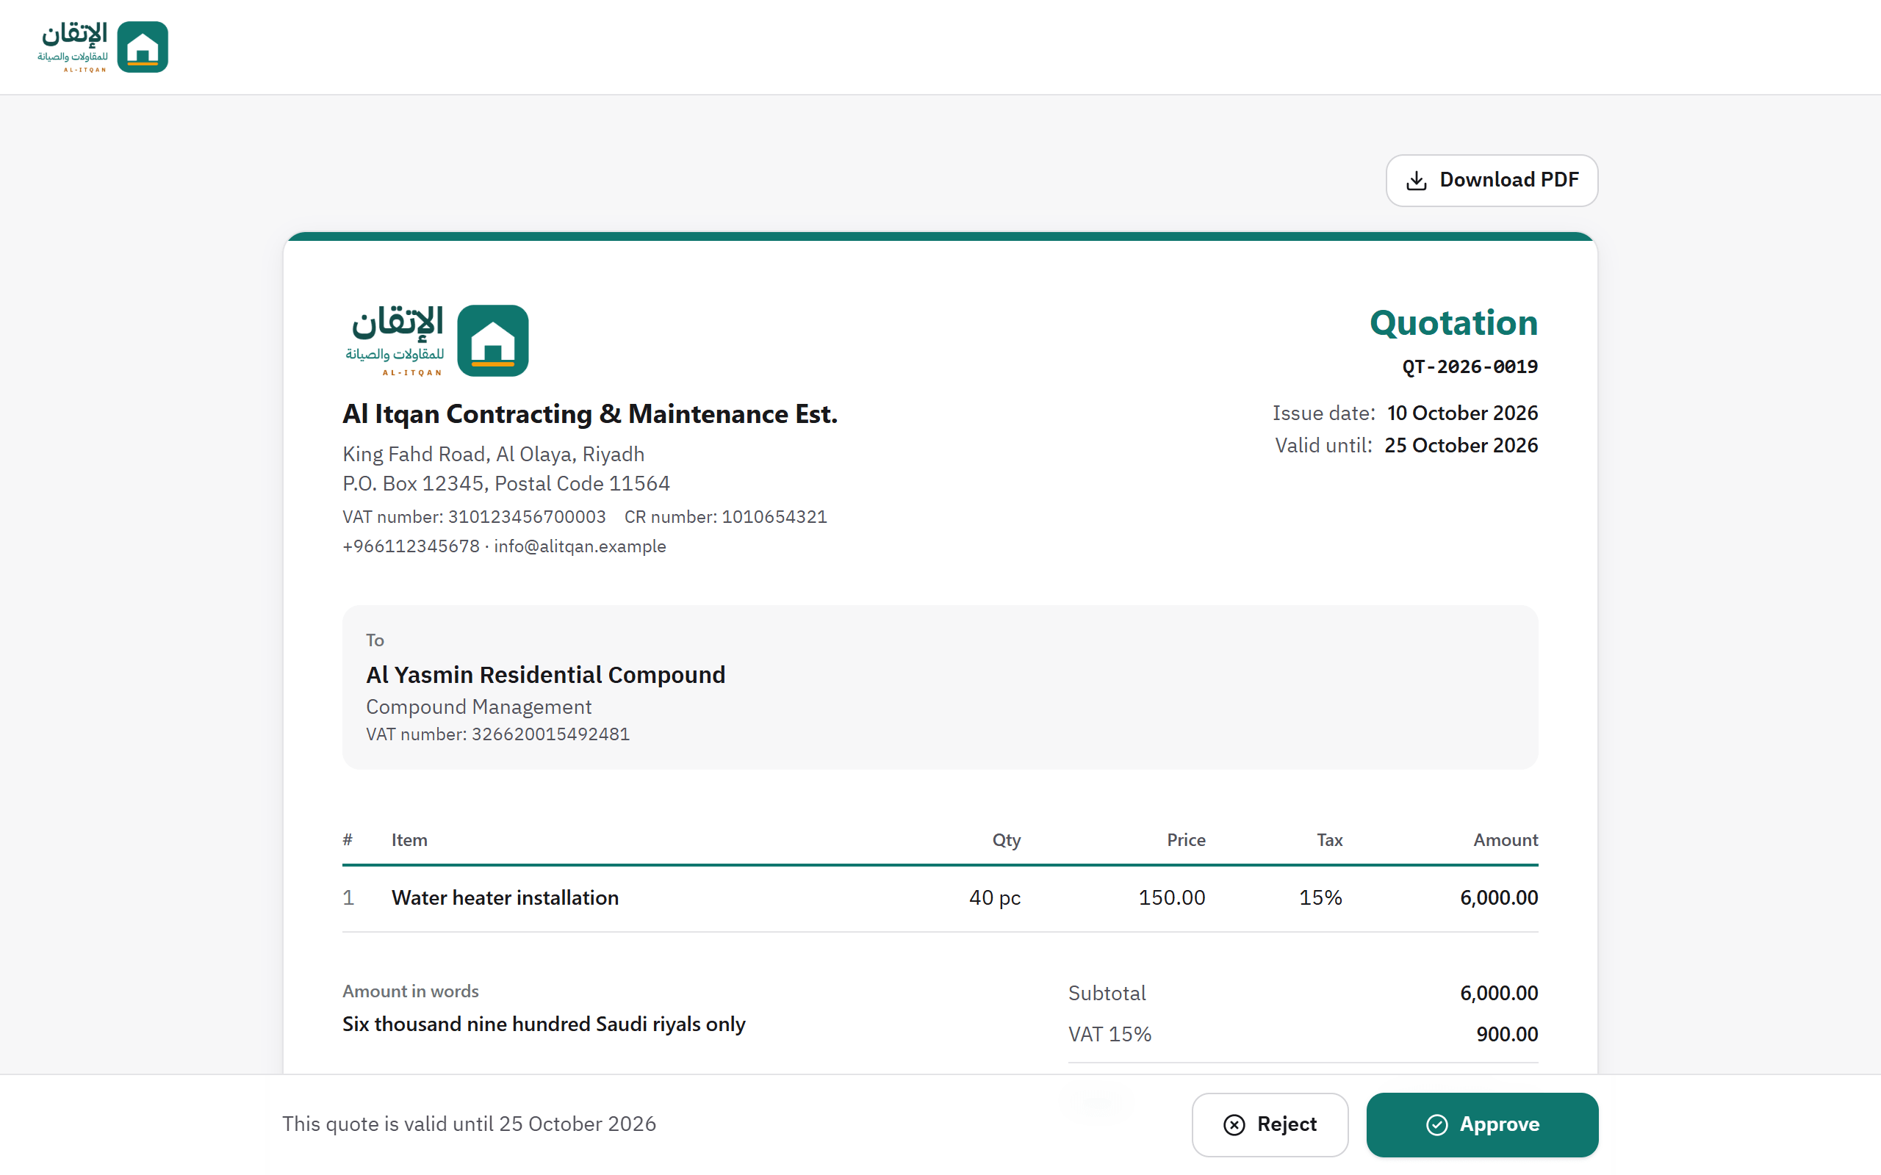Click recipient Al Yasmin Residential Compound

[x=546, y=675]
